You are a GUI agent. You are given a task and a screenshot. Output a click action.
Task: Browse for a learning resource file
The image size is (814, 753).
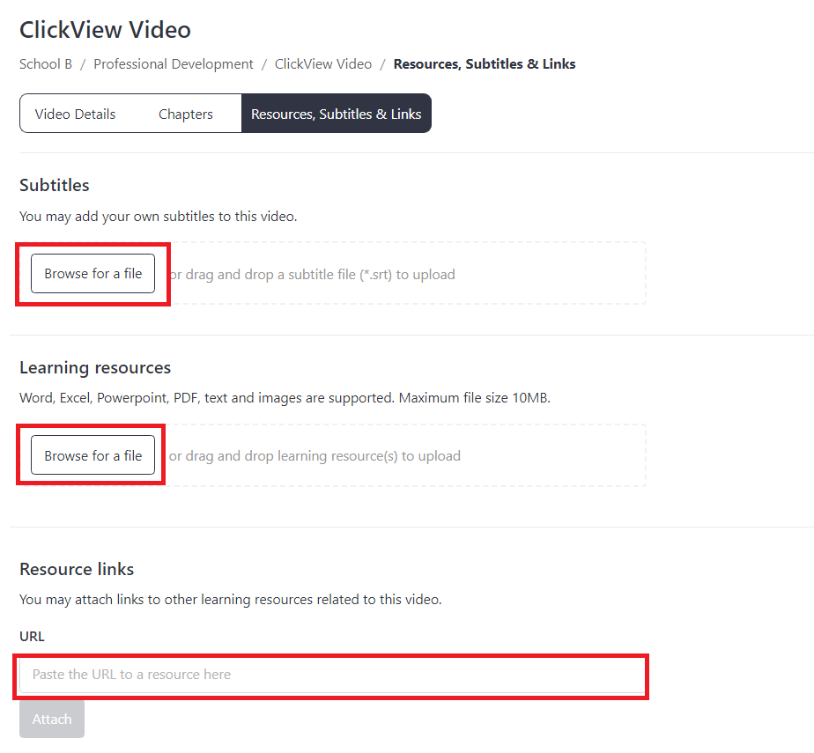pos(92,455)
